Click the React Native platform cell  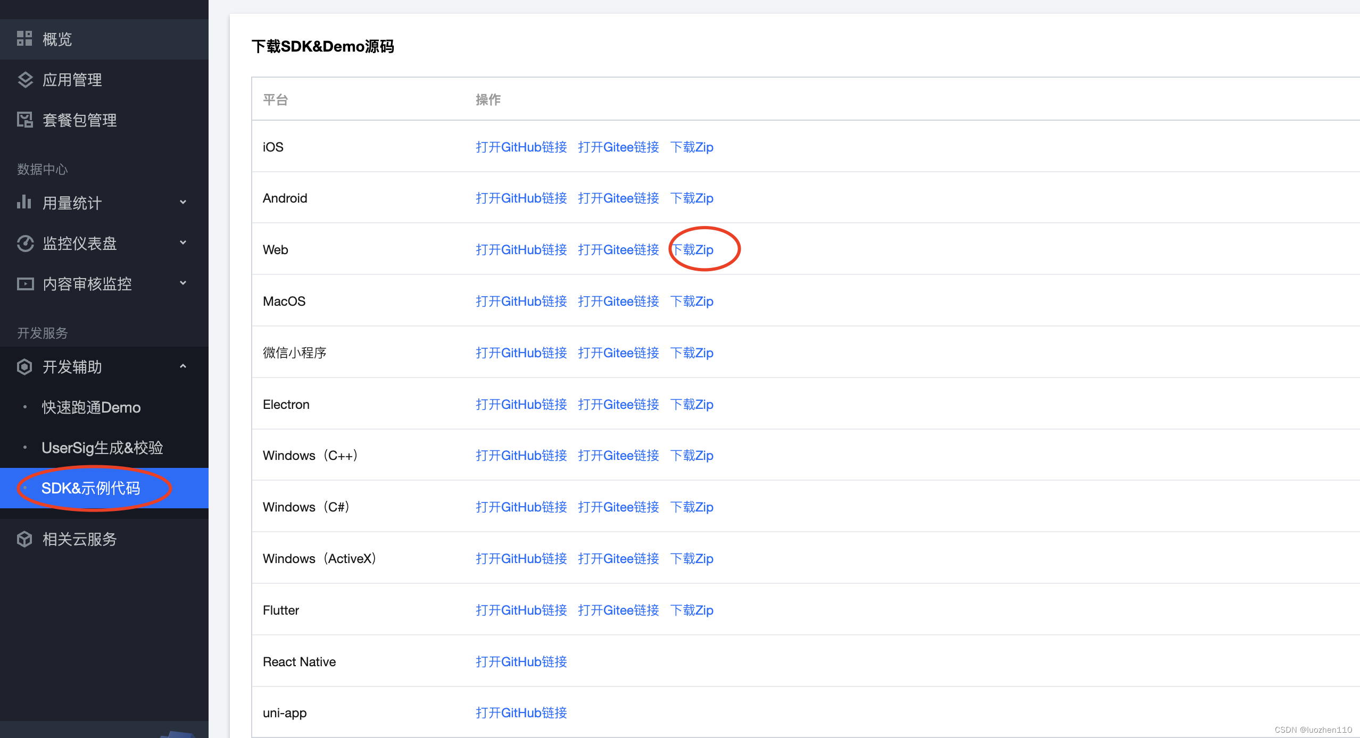299,662
